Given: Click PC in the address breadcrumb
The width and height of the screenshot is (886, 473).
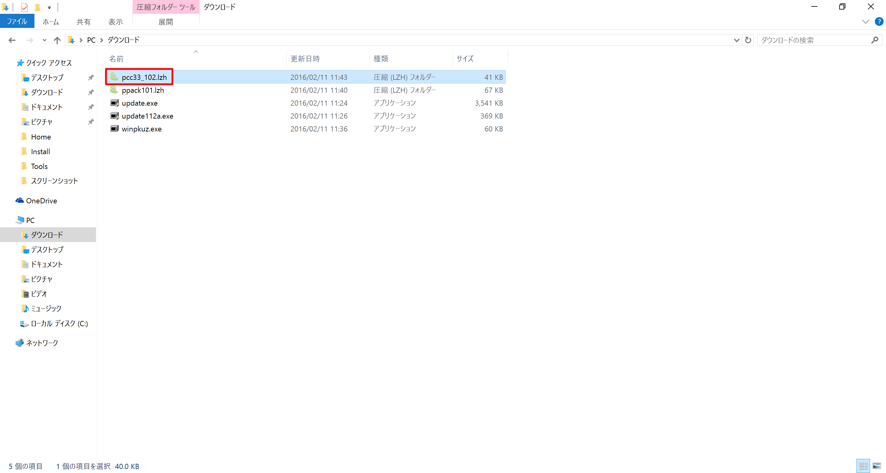Looking at the screenshot, I should [x=91, y=40].
